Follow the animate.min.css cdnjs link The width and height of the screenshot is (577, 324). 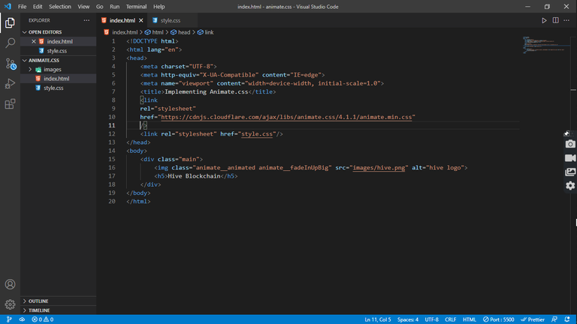coord(286,117)
